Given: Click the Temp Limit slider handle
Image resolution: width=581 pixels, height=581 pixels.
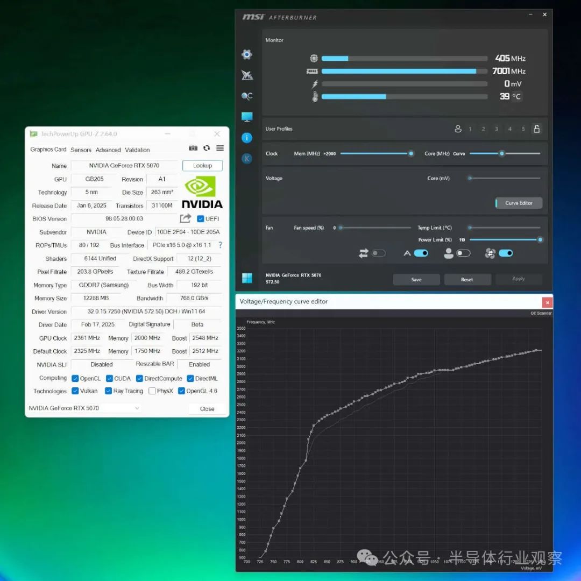Looking at the screenshot, I should pos(470,228).
